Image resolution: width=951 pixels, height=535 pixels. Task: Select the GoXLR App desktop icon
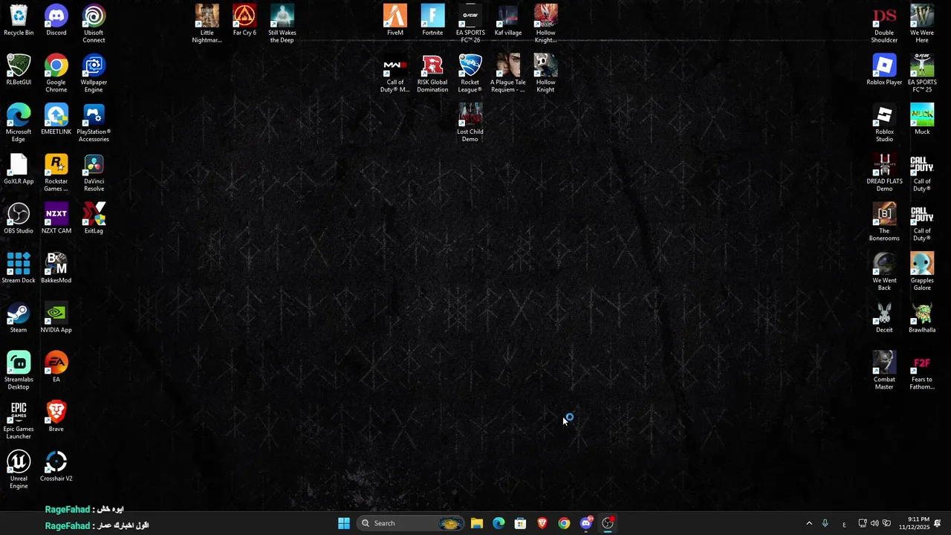coord(19,169)
